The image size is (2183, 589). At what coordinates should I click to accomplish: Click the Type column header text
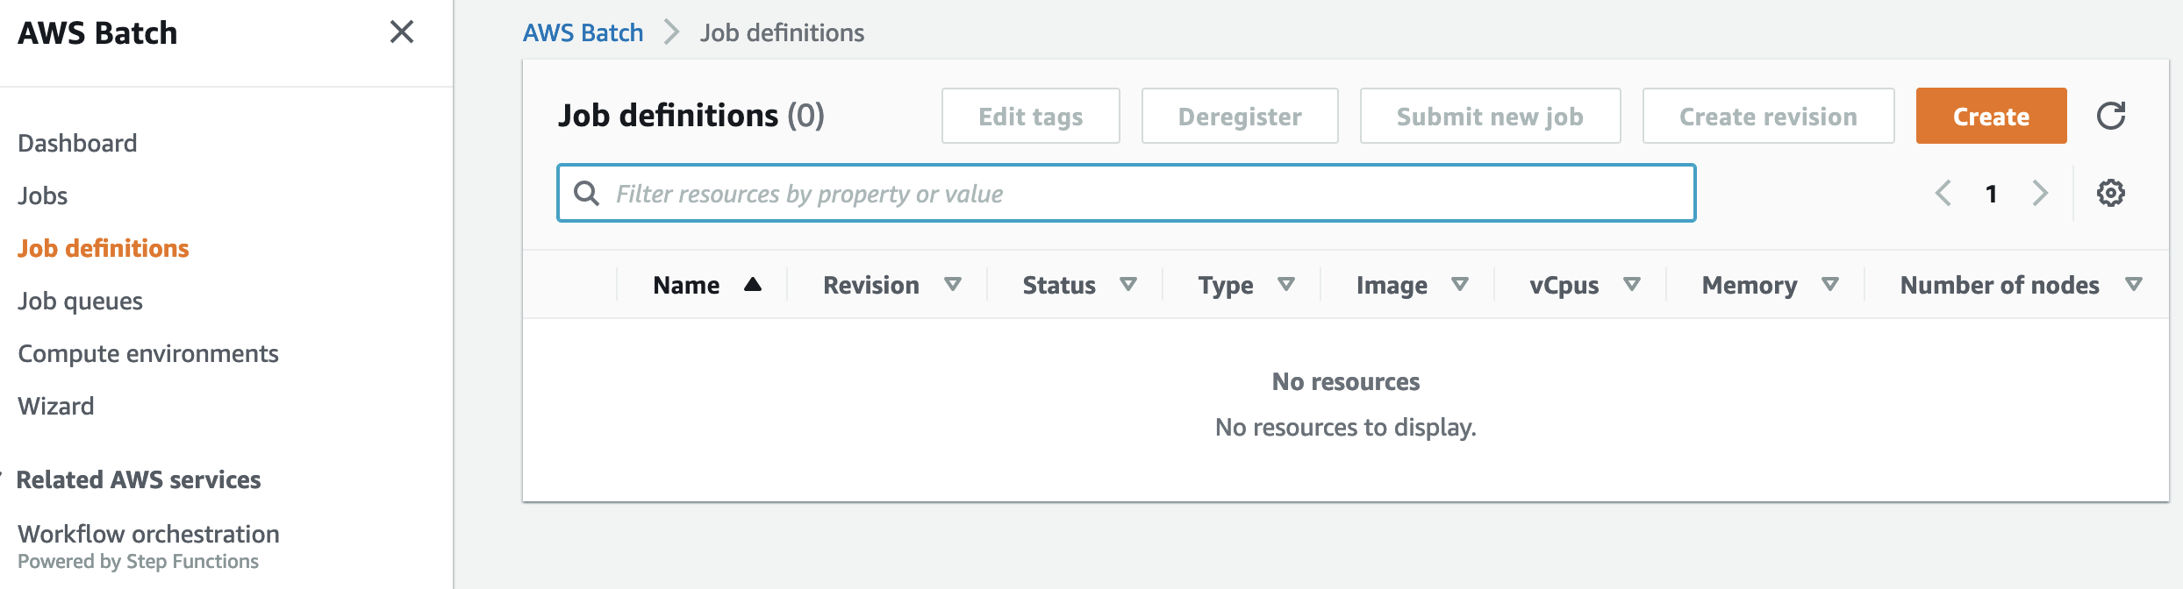tap(1226, 286)
